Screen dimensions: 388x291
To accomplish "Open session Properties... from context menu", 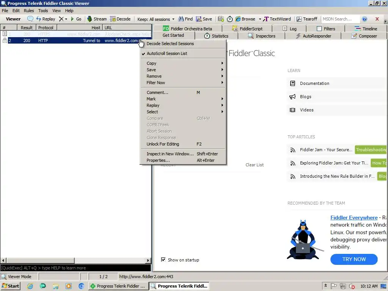I will pyautogui.click(x=183, y=160).
